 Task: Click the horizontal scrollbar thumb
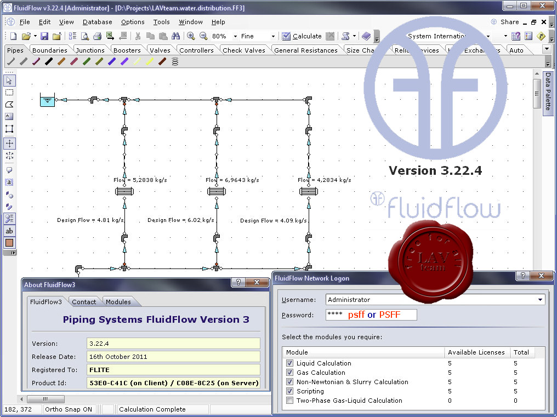(x=46, y=399)
